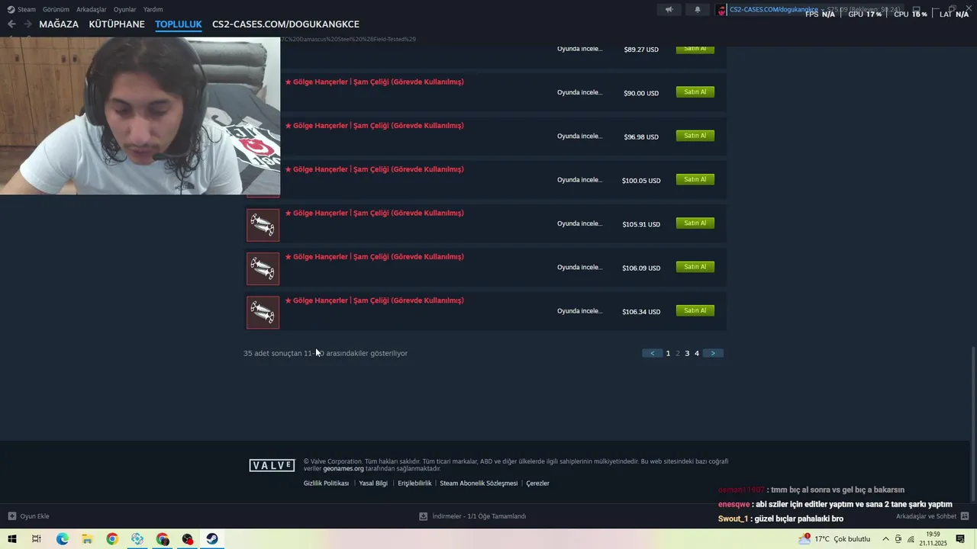Launch Microsoft Edge from the taskbar
The height and width of the screenshot is (549, 977).
click(x=62, y=539)
